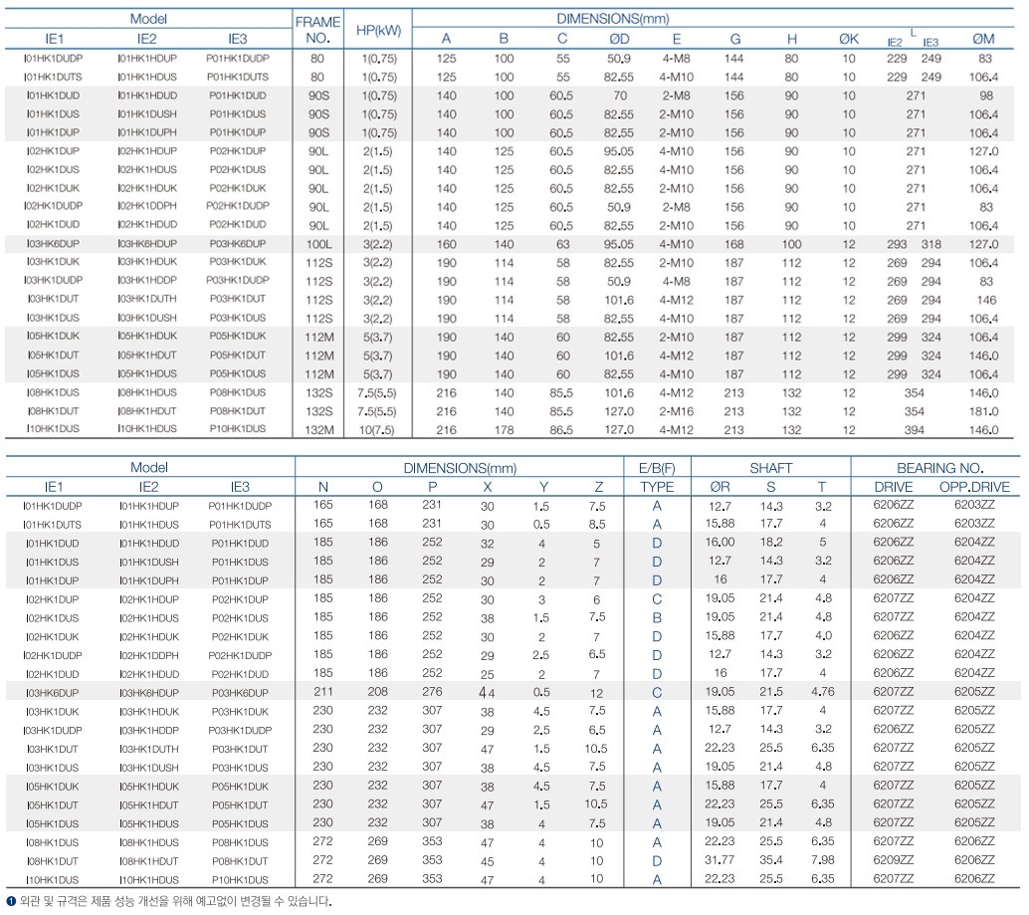This screenshot has width=1029, height=915.
Task: Select the ØK column header
Action: pyautogui.click(x=849, y=39)
